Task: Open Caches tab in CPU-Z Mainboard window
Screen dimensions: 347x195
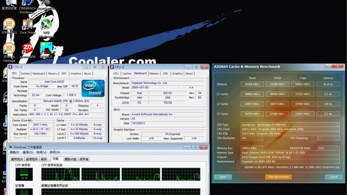Action: coord(127,73)
